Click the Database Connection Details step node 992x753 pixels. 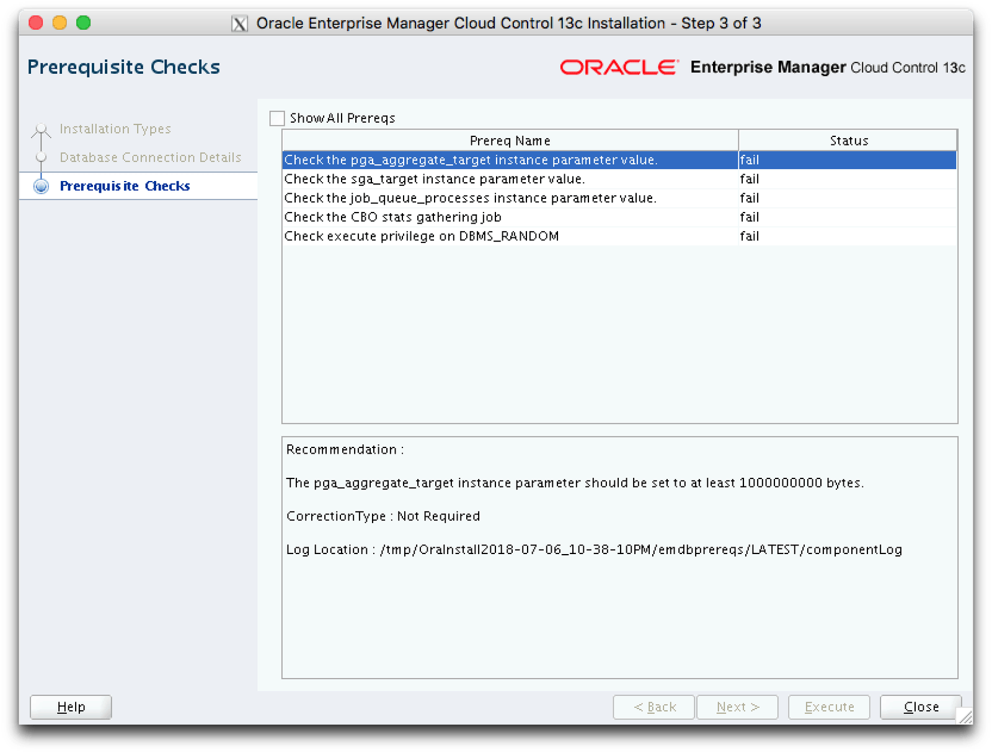[42, 157]
